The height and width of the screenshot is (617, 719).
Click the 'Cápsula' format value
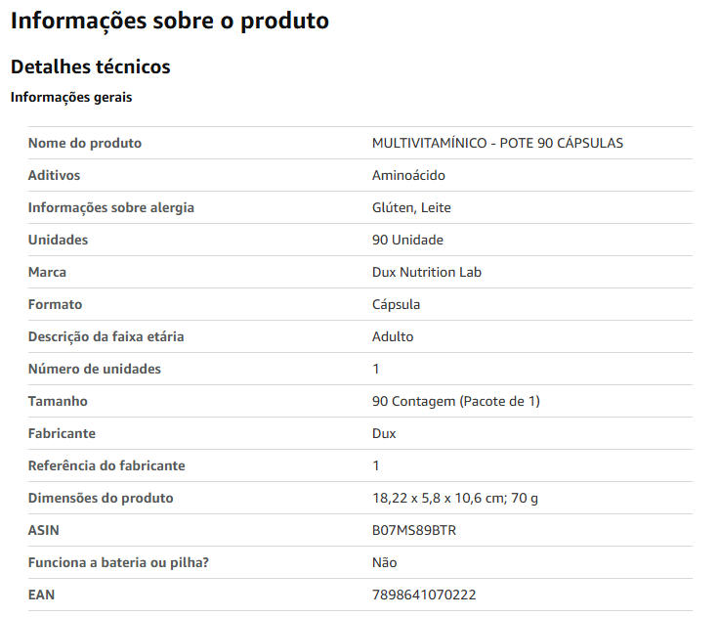pyautogui.click(x=397, y=304)
